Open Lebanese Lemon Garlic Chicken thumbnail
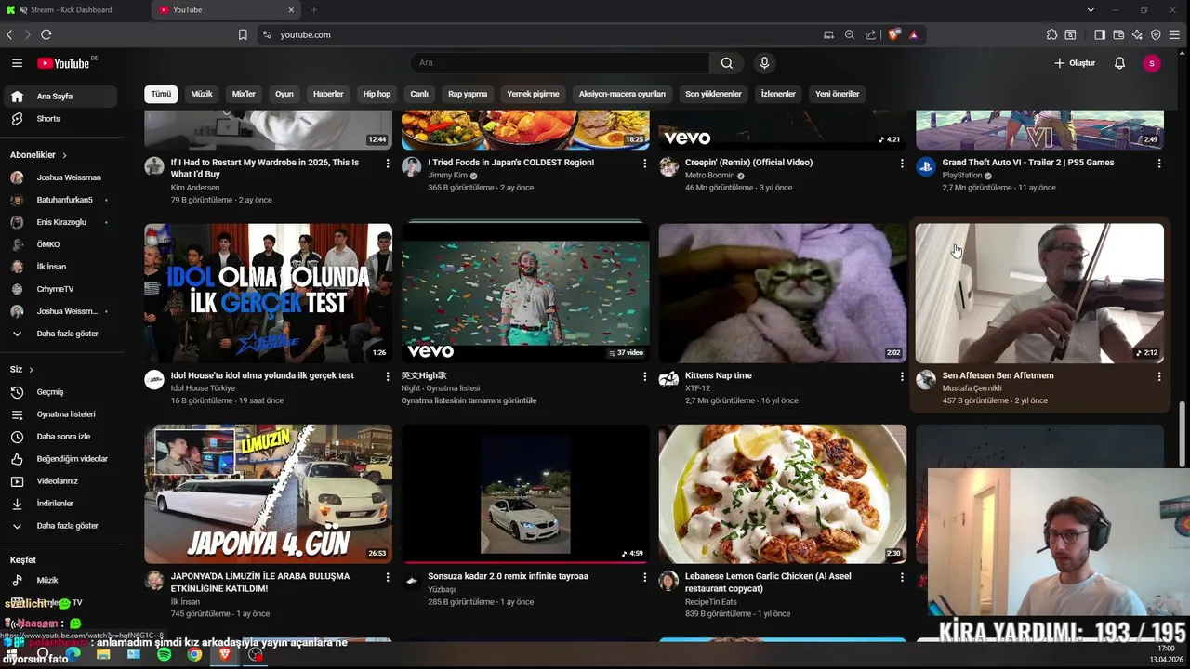 pyautogui.click(x=783, y=493)
